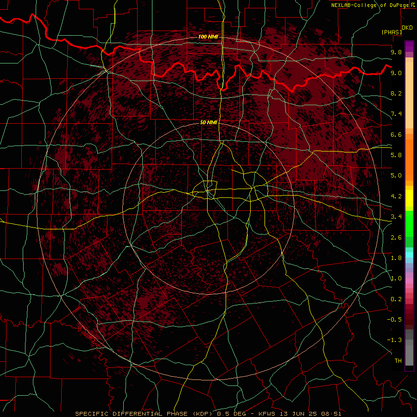This screenshot has height=417, width=417.
Task: Pick the pink segment of the color bar
Action: [x=409, y=281]
